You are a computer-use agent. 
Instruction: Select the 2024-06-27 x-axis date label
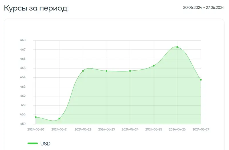coord(201,129)
